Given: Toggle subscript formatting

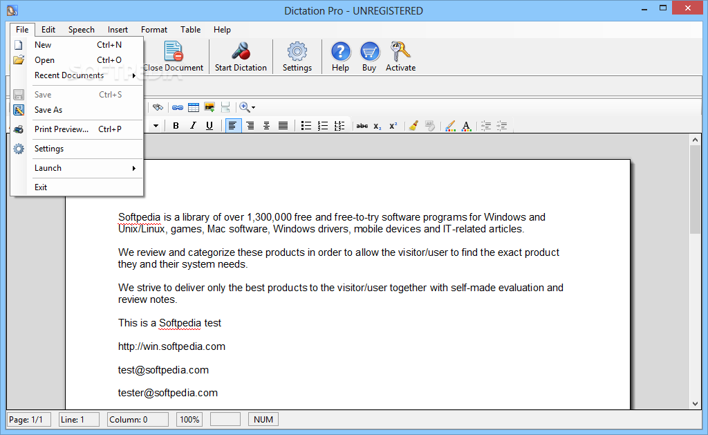Looking at the screenshot, I should pyautogui.click(x=378, y=126).
